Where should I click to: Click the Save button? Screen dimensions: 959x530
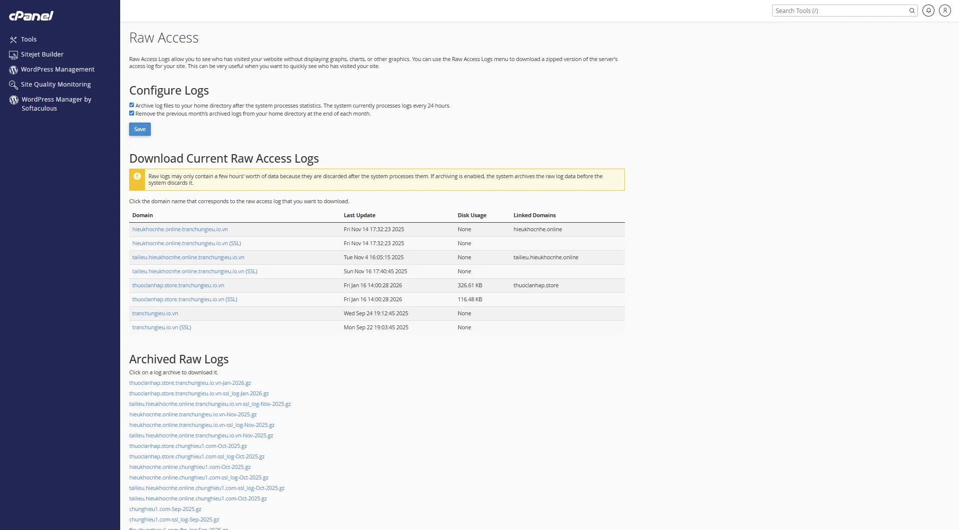pos(140,129)
